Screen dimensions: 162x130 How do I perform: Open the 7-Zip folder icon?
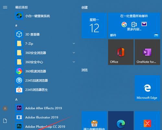coord(19,43)
